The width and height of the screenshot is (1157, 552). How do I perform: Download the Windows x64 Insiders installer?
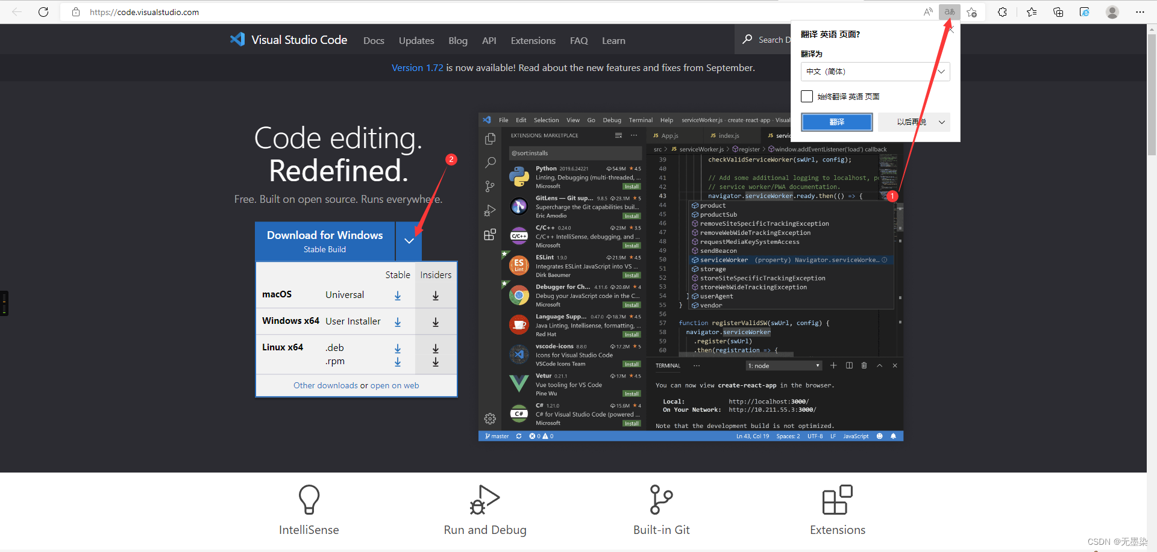(x=436, y=322)
